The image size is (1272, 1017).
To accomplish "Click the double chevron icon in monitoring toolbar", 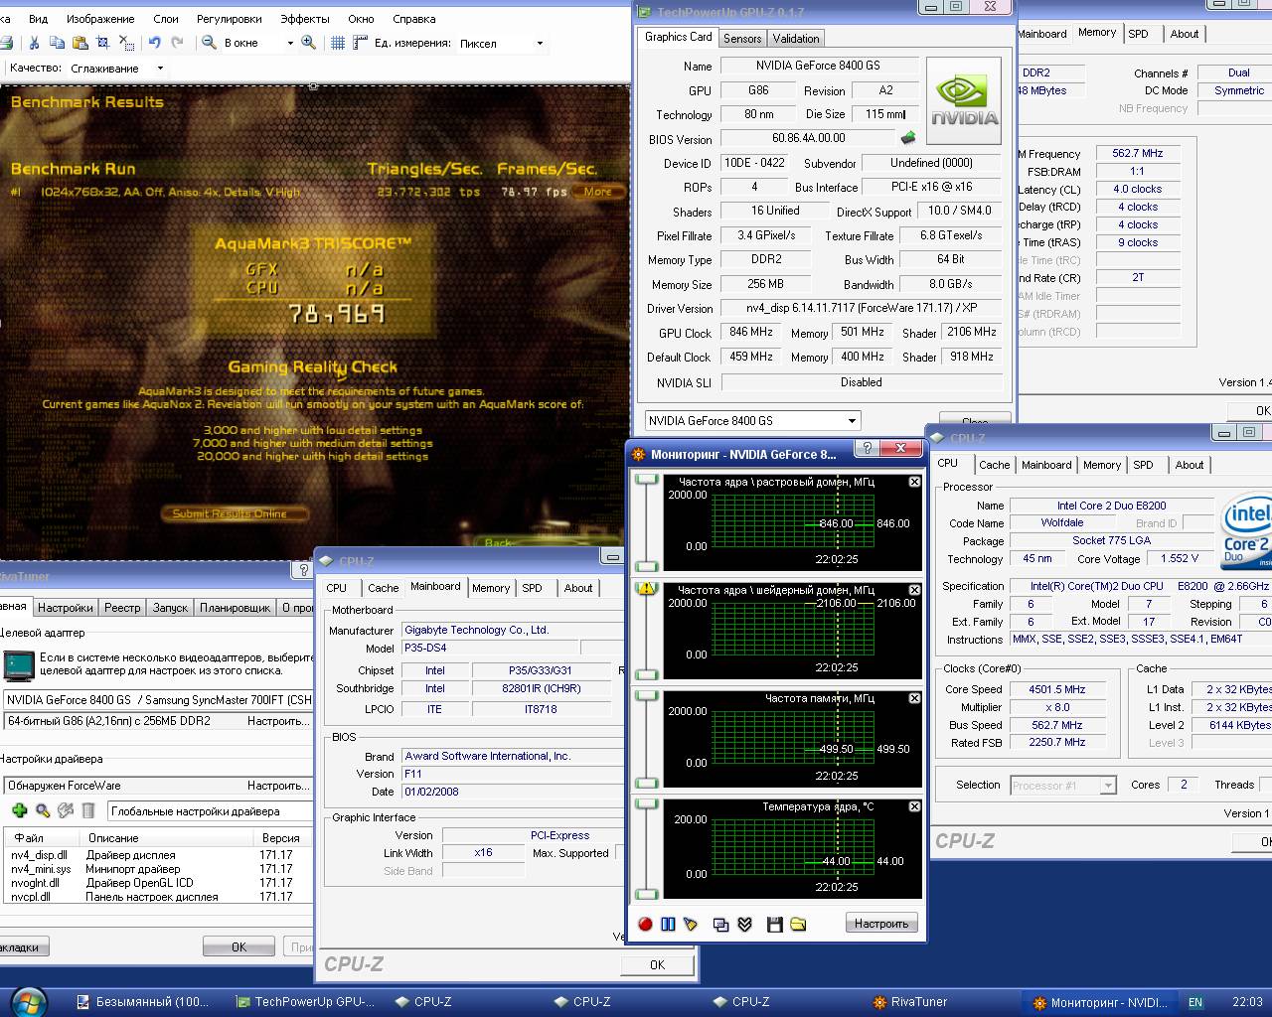I will 744,924.
